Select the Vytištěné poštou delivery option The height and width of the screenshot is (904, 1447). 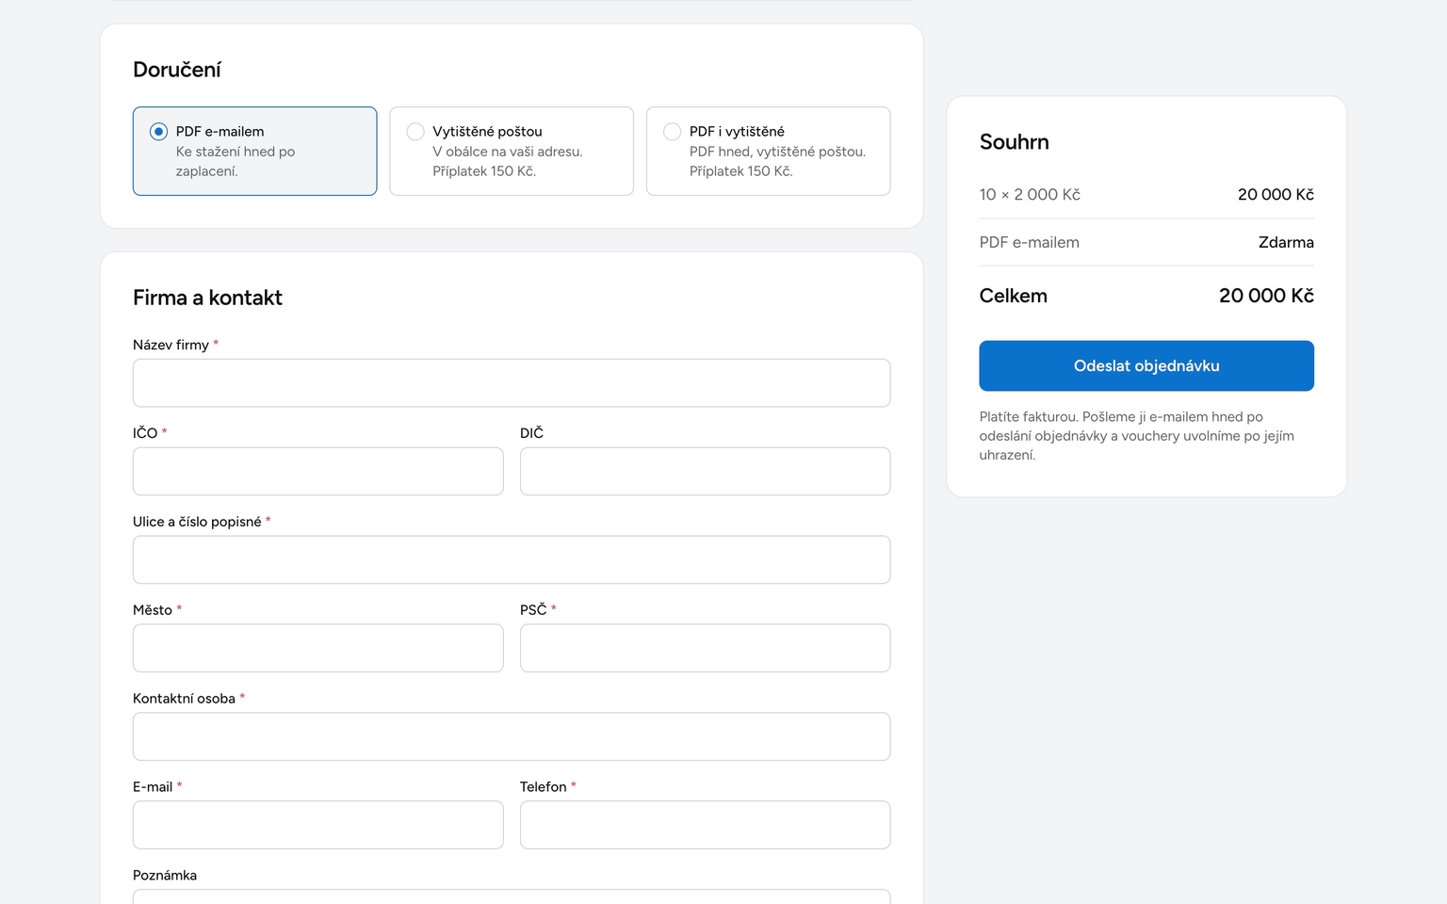[x=512, y=151]
